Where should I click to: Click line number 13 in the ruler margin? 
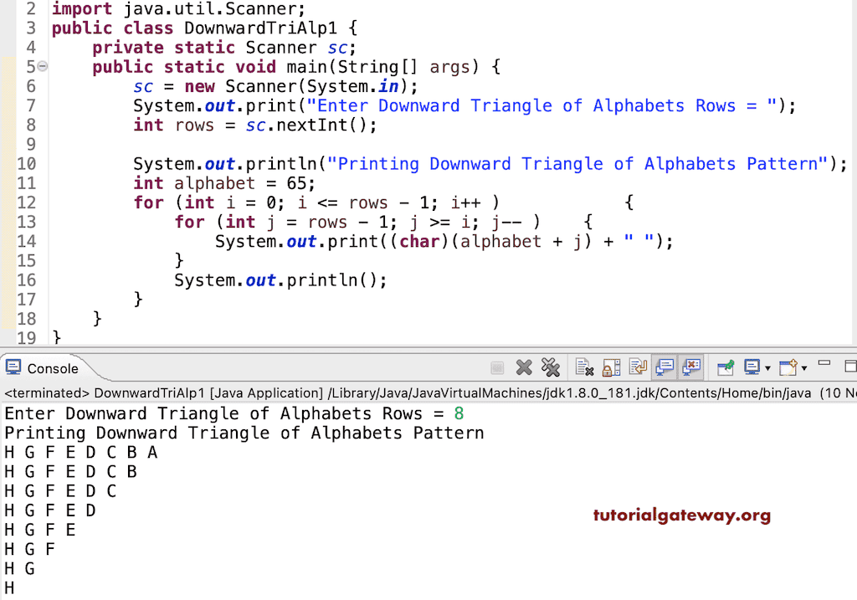point(27,222)
